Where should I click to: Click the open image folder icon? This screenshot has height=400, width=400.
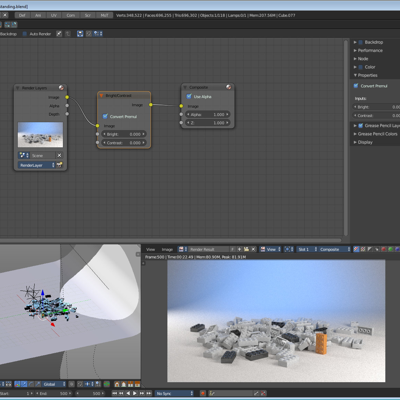pos(246,249)
